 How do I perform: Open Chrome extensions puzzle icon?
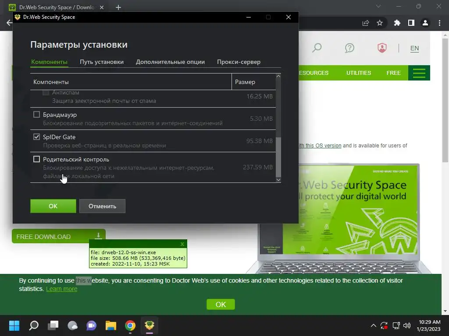click(x=397, y=23)
